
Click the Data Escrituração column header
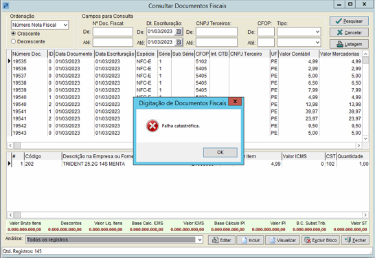pyautogui.click(x=115, y=54)
